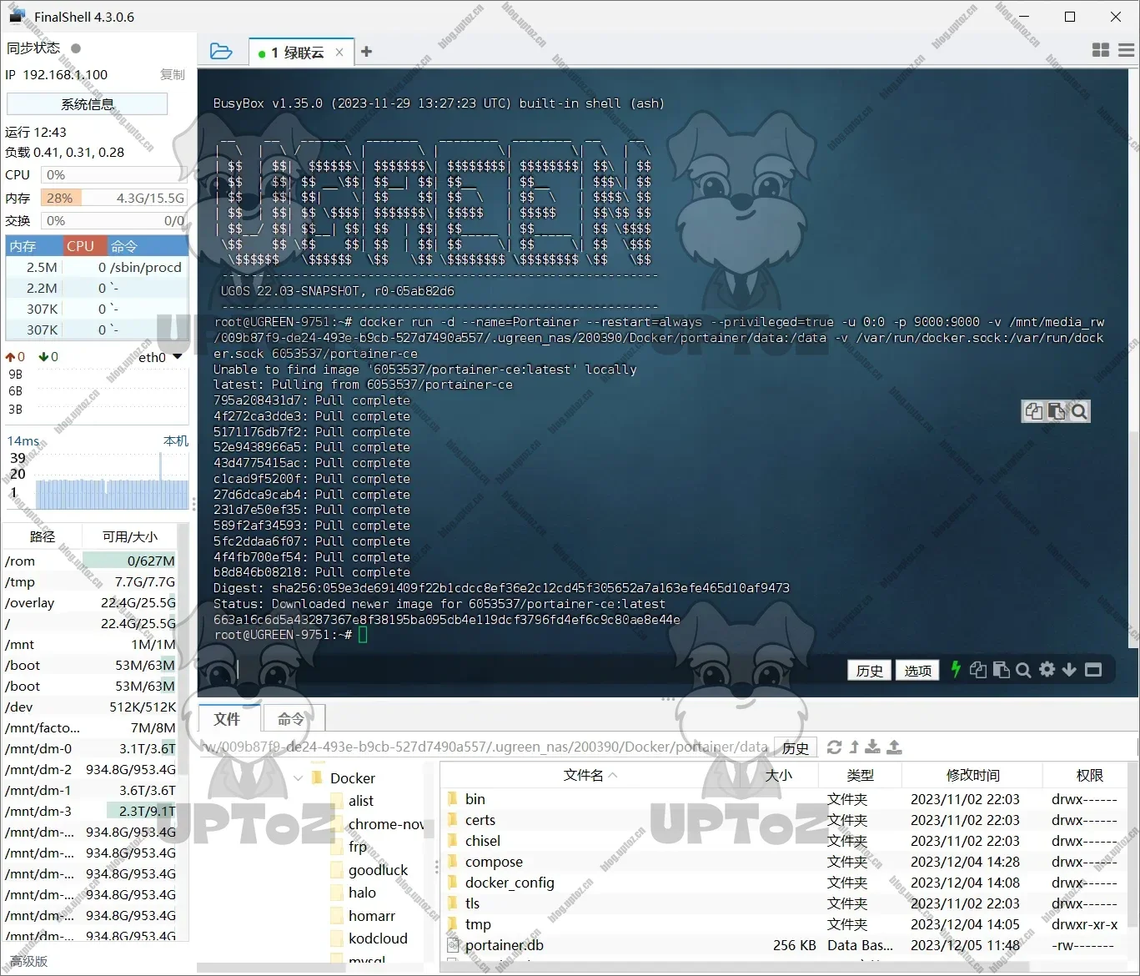Toggle terminal fullscreen window icon
1140x976 pixels.
tap(1093, 670)
